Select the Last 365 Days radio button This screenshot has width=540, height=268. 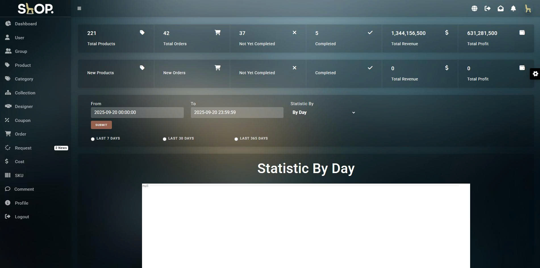click(236, 139)
